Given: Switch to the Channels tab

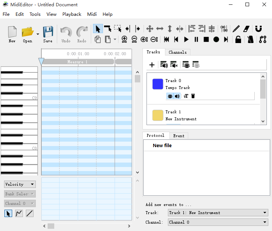Looking at the screenshot, I should 178,52.
